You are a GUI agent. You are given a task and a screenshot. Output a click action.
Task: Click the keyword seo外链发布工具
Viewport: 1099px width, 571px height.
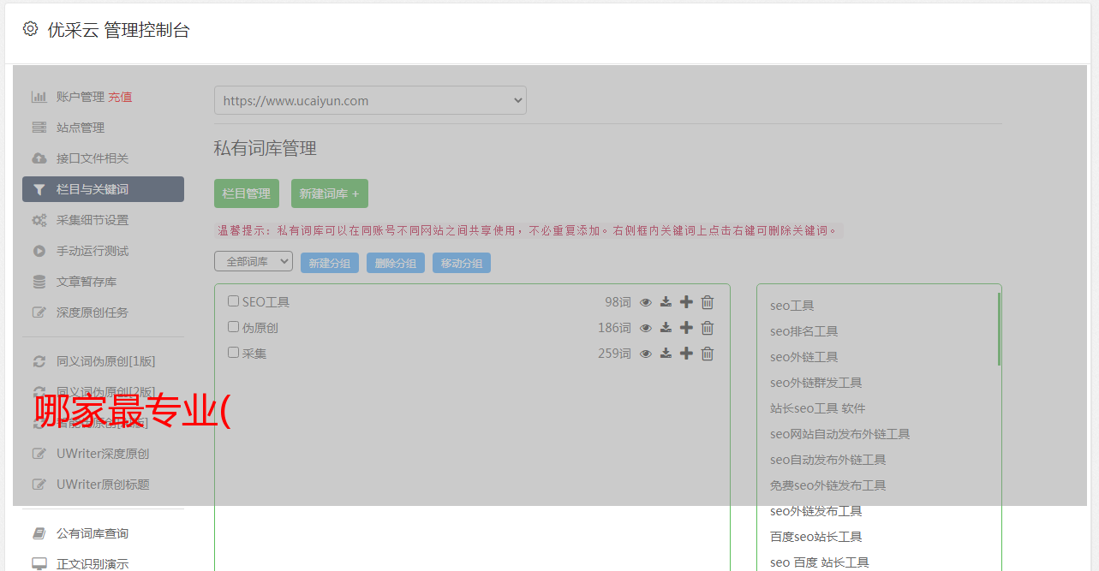[x=816, y=511]
